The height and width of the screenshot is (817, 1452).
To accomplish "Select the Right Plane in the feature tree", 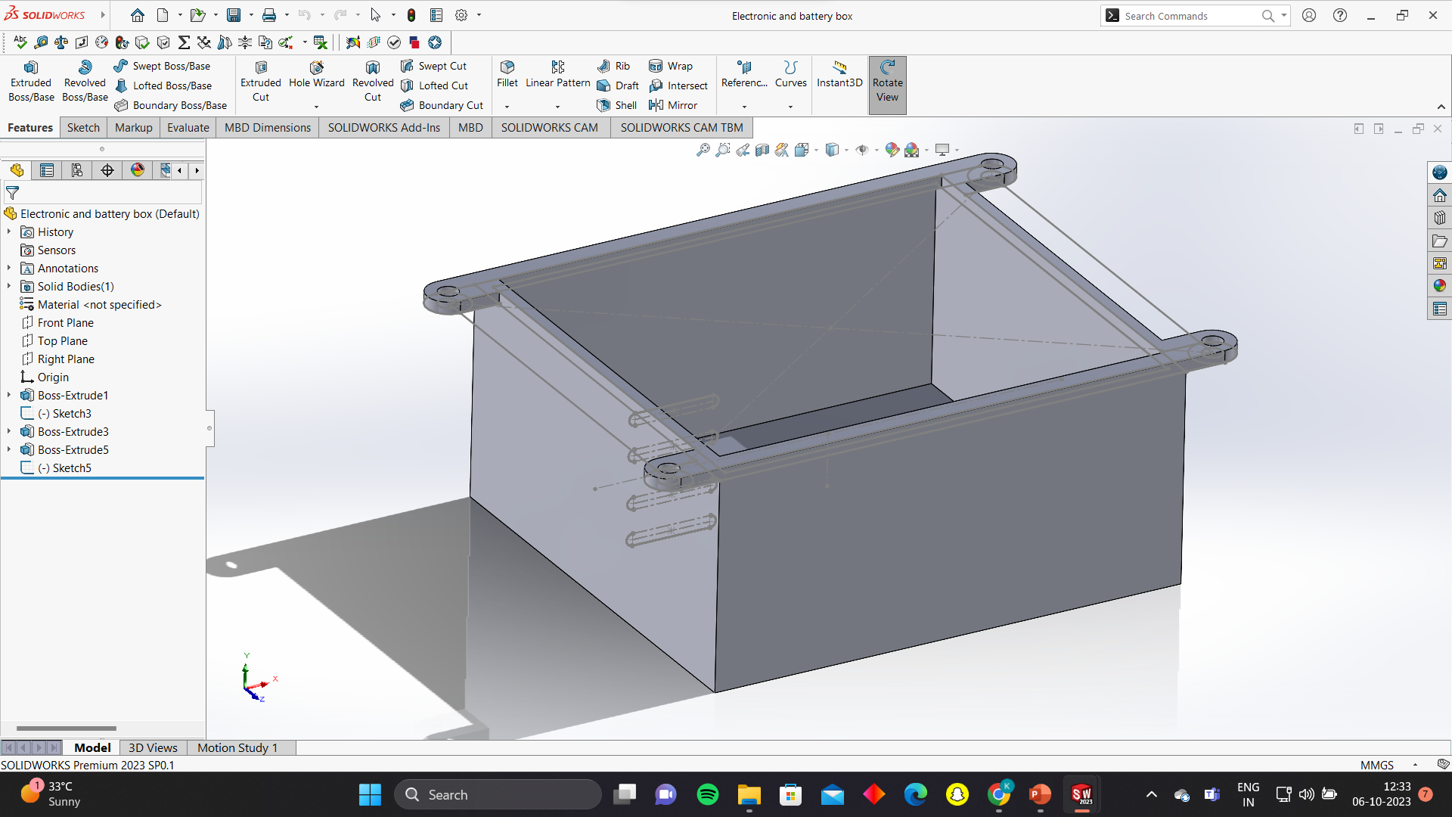I will 66,359.
